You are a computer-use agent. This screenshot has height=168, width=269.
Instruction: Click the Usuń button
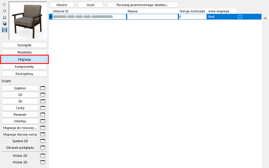[90, 5]
